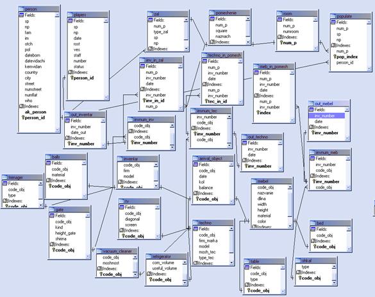
Task: Click the key icon beside tec_in_id
Action: tap(206, 101)
